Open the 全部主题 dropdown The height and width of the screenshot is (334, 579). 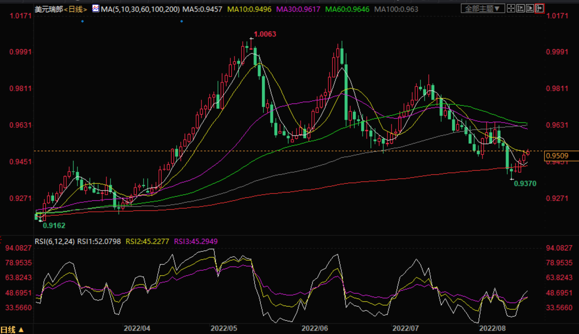(483, 8)
